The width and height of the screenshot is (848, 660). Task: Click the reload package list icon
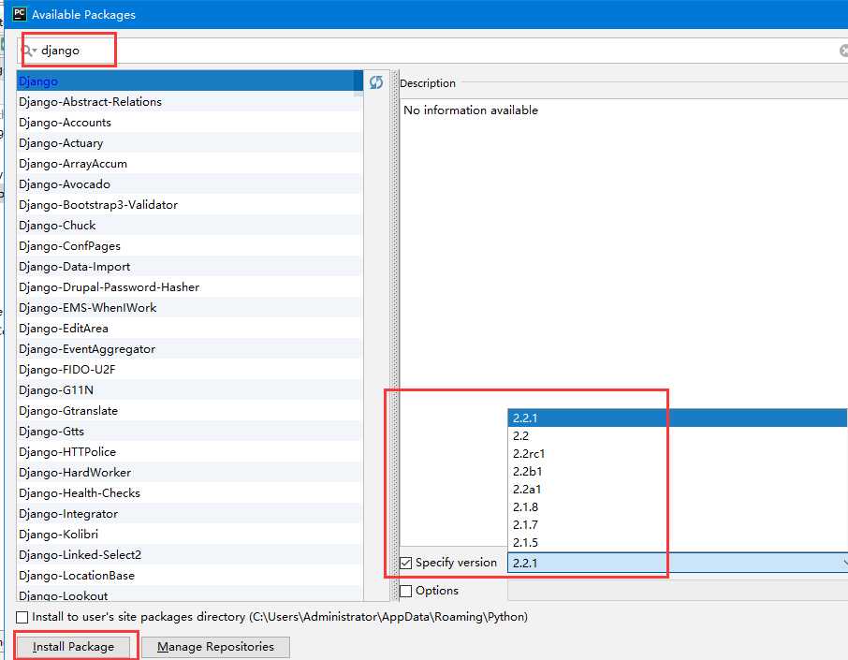[x=376, y=82]
